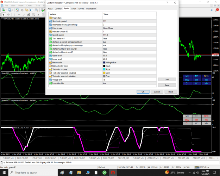The height and width of the screenshot is (176, 220).
Task: Click the Reset button
Action: pyautogui.click(x=171, y=92)
